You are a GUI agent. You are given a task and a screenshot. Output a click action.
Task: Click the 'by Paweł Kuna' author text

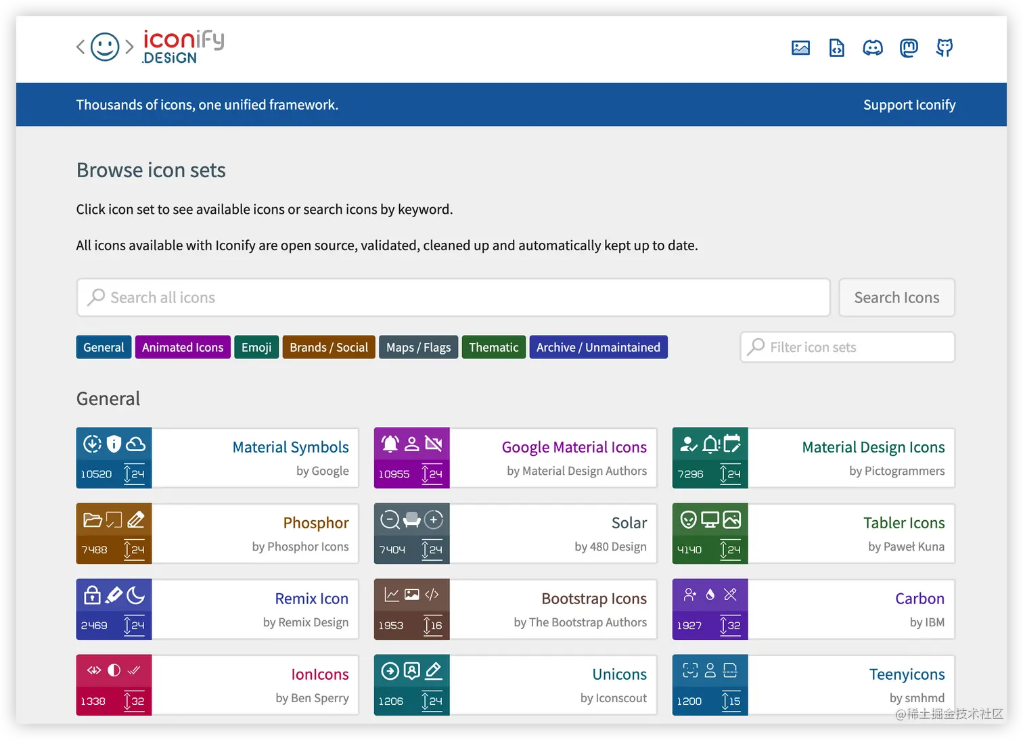906,547
